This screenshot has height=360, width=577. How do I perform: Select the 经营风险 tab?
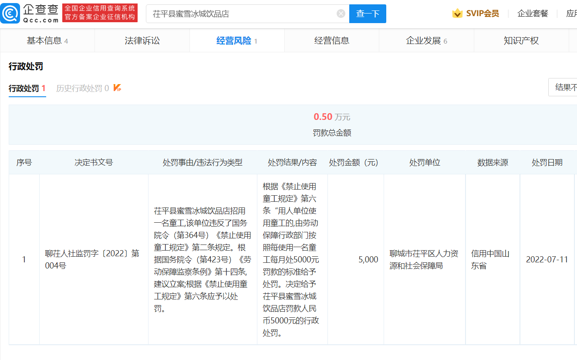click(236, 41)
